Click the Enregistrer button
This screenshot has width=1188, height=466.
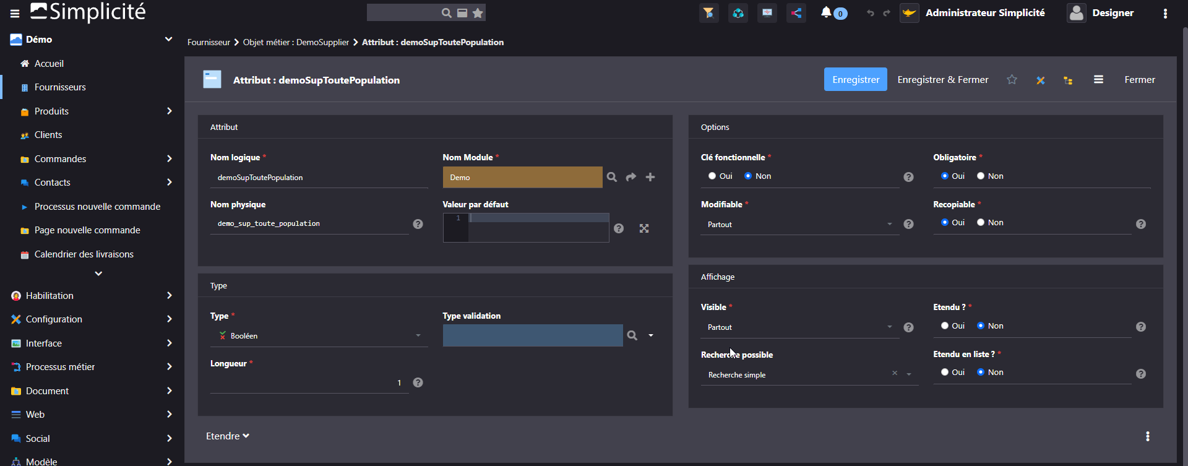point(856,80)
